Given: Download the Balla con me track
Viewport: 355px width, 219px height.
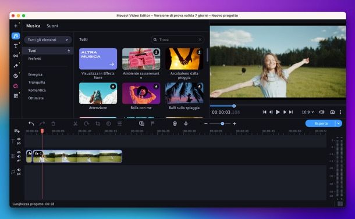Looking at the screenshot, I should (x=156, y=87).
